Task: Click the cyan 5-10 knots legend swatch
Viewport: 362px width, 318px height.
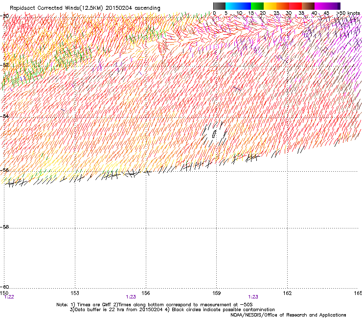Action: [232, 6]
